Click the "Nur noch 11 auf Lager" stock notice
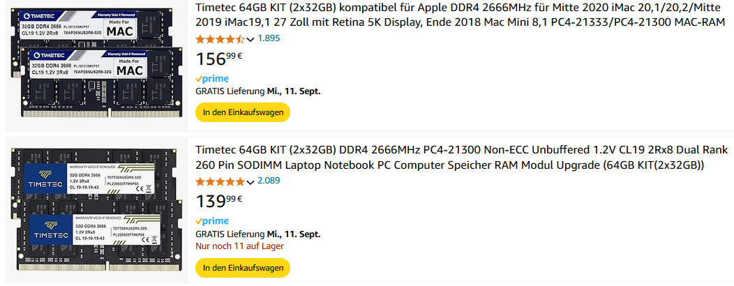The image size is (734, 286). coord(239,246)
